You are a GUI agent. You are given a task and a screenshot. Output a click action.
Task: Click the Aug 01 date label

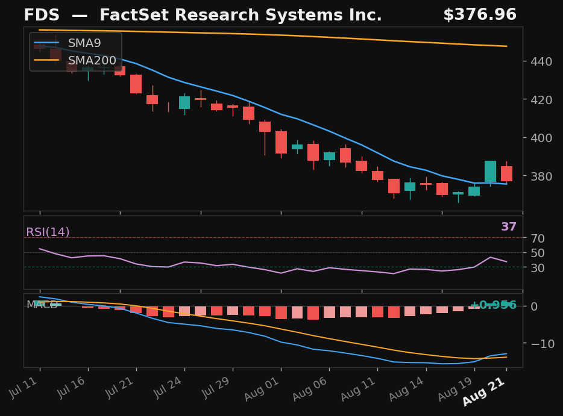coord(262,389)
